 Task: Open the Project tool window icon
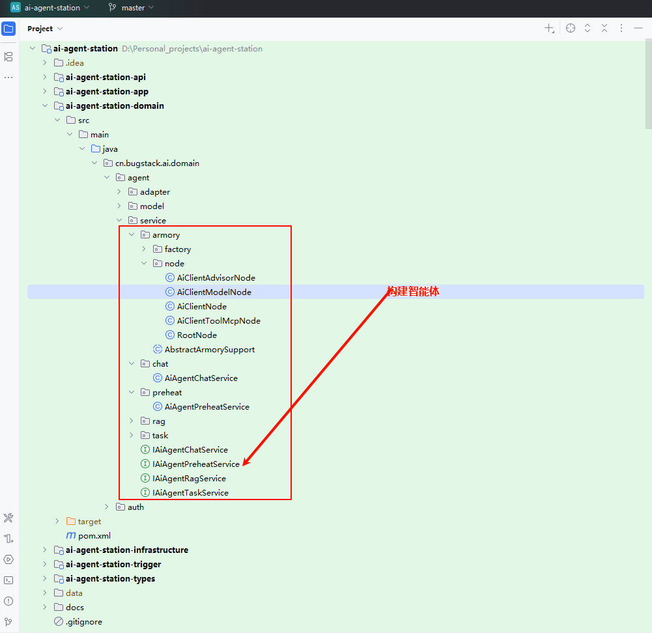8,29
